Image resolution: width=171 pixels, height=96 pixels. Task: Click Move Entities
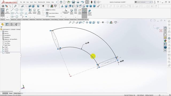[x=50, y=17]
